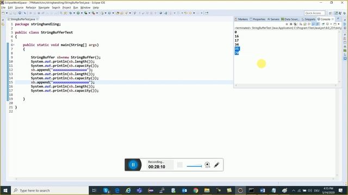The width and height of the screenshot is (348, 195).
Task: Open the Run menu
Action: [76, 8]
